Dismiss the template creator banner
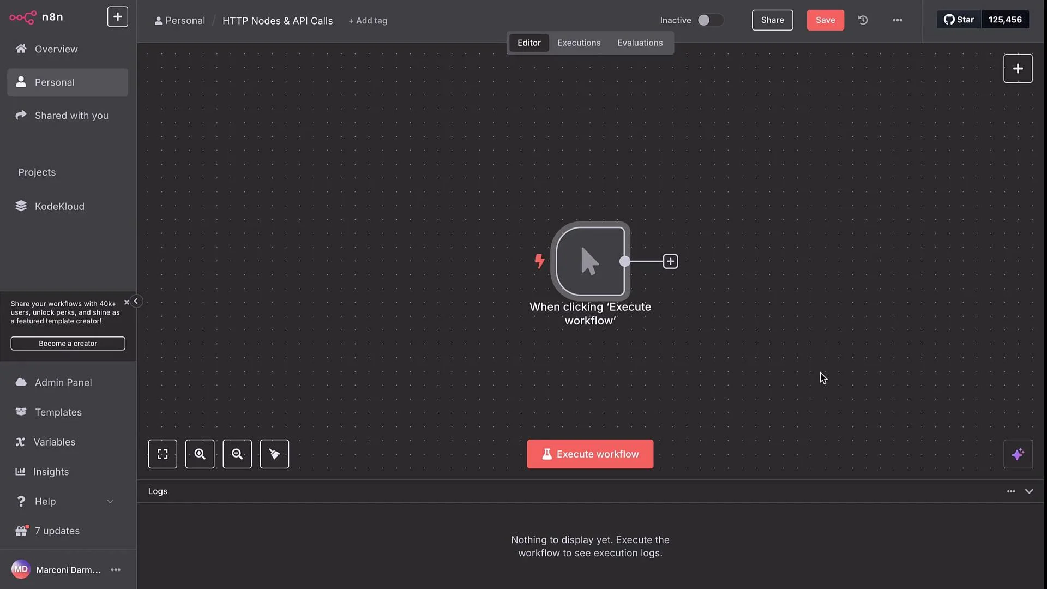 point(127,302)
